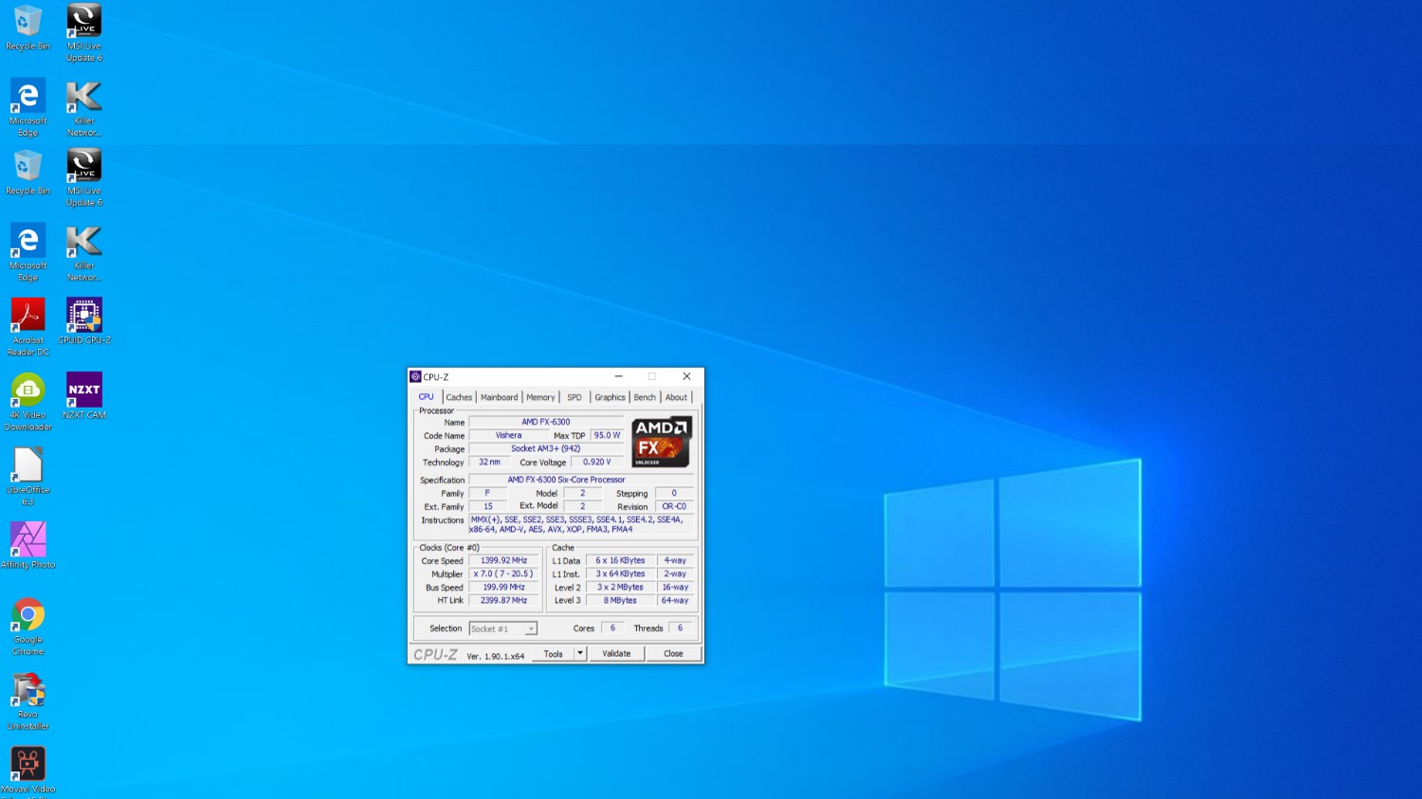Screen dimensions: 1422x799
Task: Click the L1 Data 4-way associativity value
Action: click(x=675, y=560)
